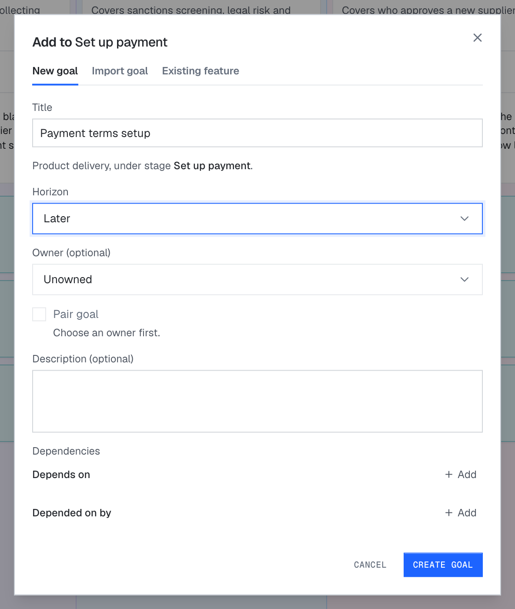Close the Add to Set up payment dialog
The height and width of the screenshot is (609, 515).
click(x=478, y=38)
